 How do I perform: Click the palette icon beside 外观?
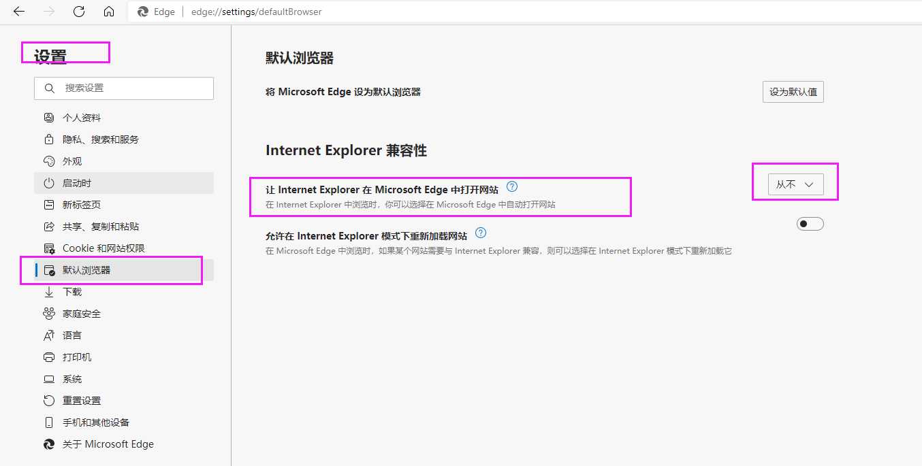point(49,161)
